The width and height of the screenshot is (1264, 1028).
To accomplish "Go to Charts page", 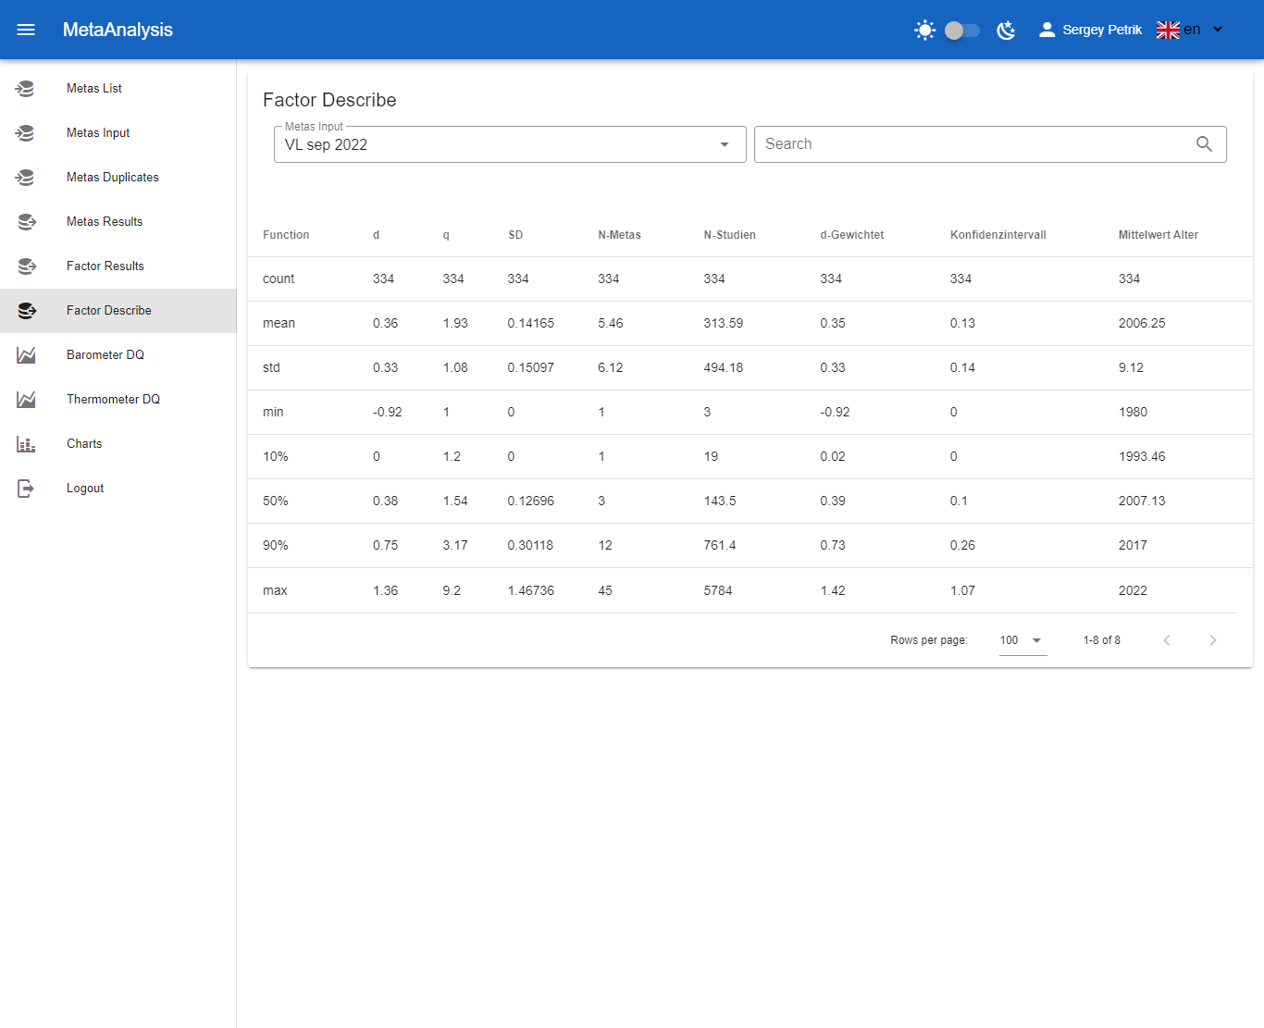I will pos(118,444).
